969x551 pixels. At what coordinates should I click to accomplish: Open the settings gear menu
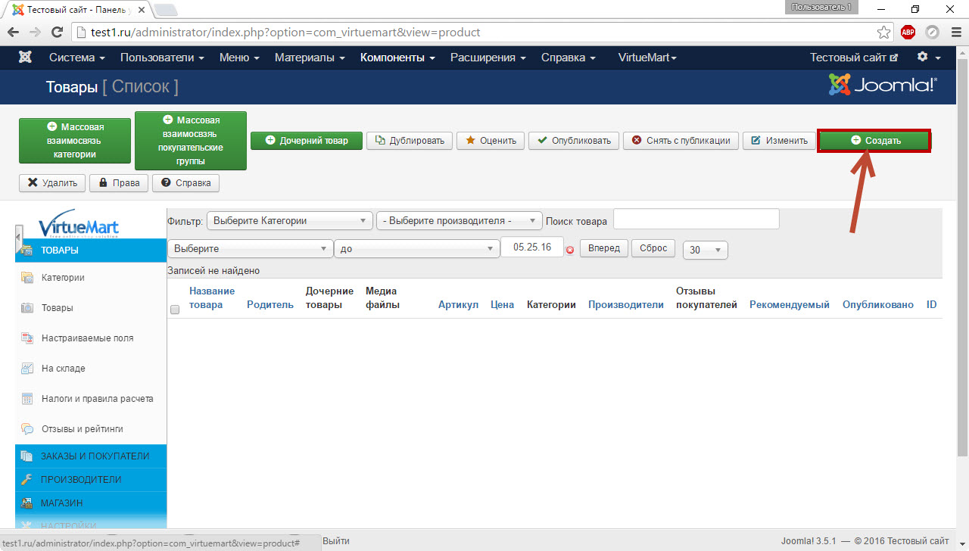927,58
